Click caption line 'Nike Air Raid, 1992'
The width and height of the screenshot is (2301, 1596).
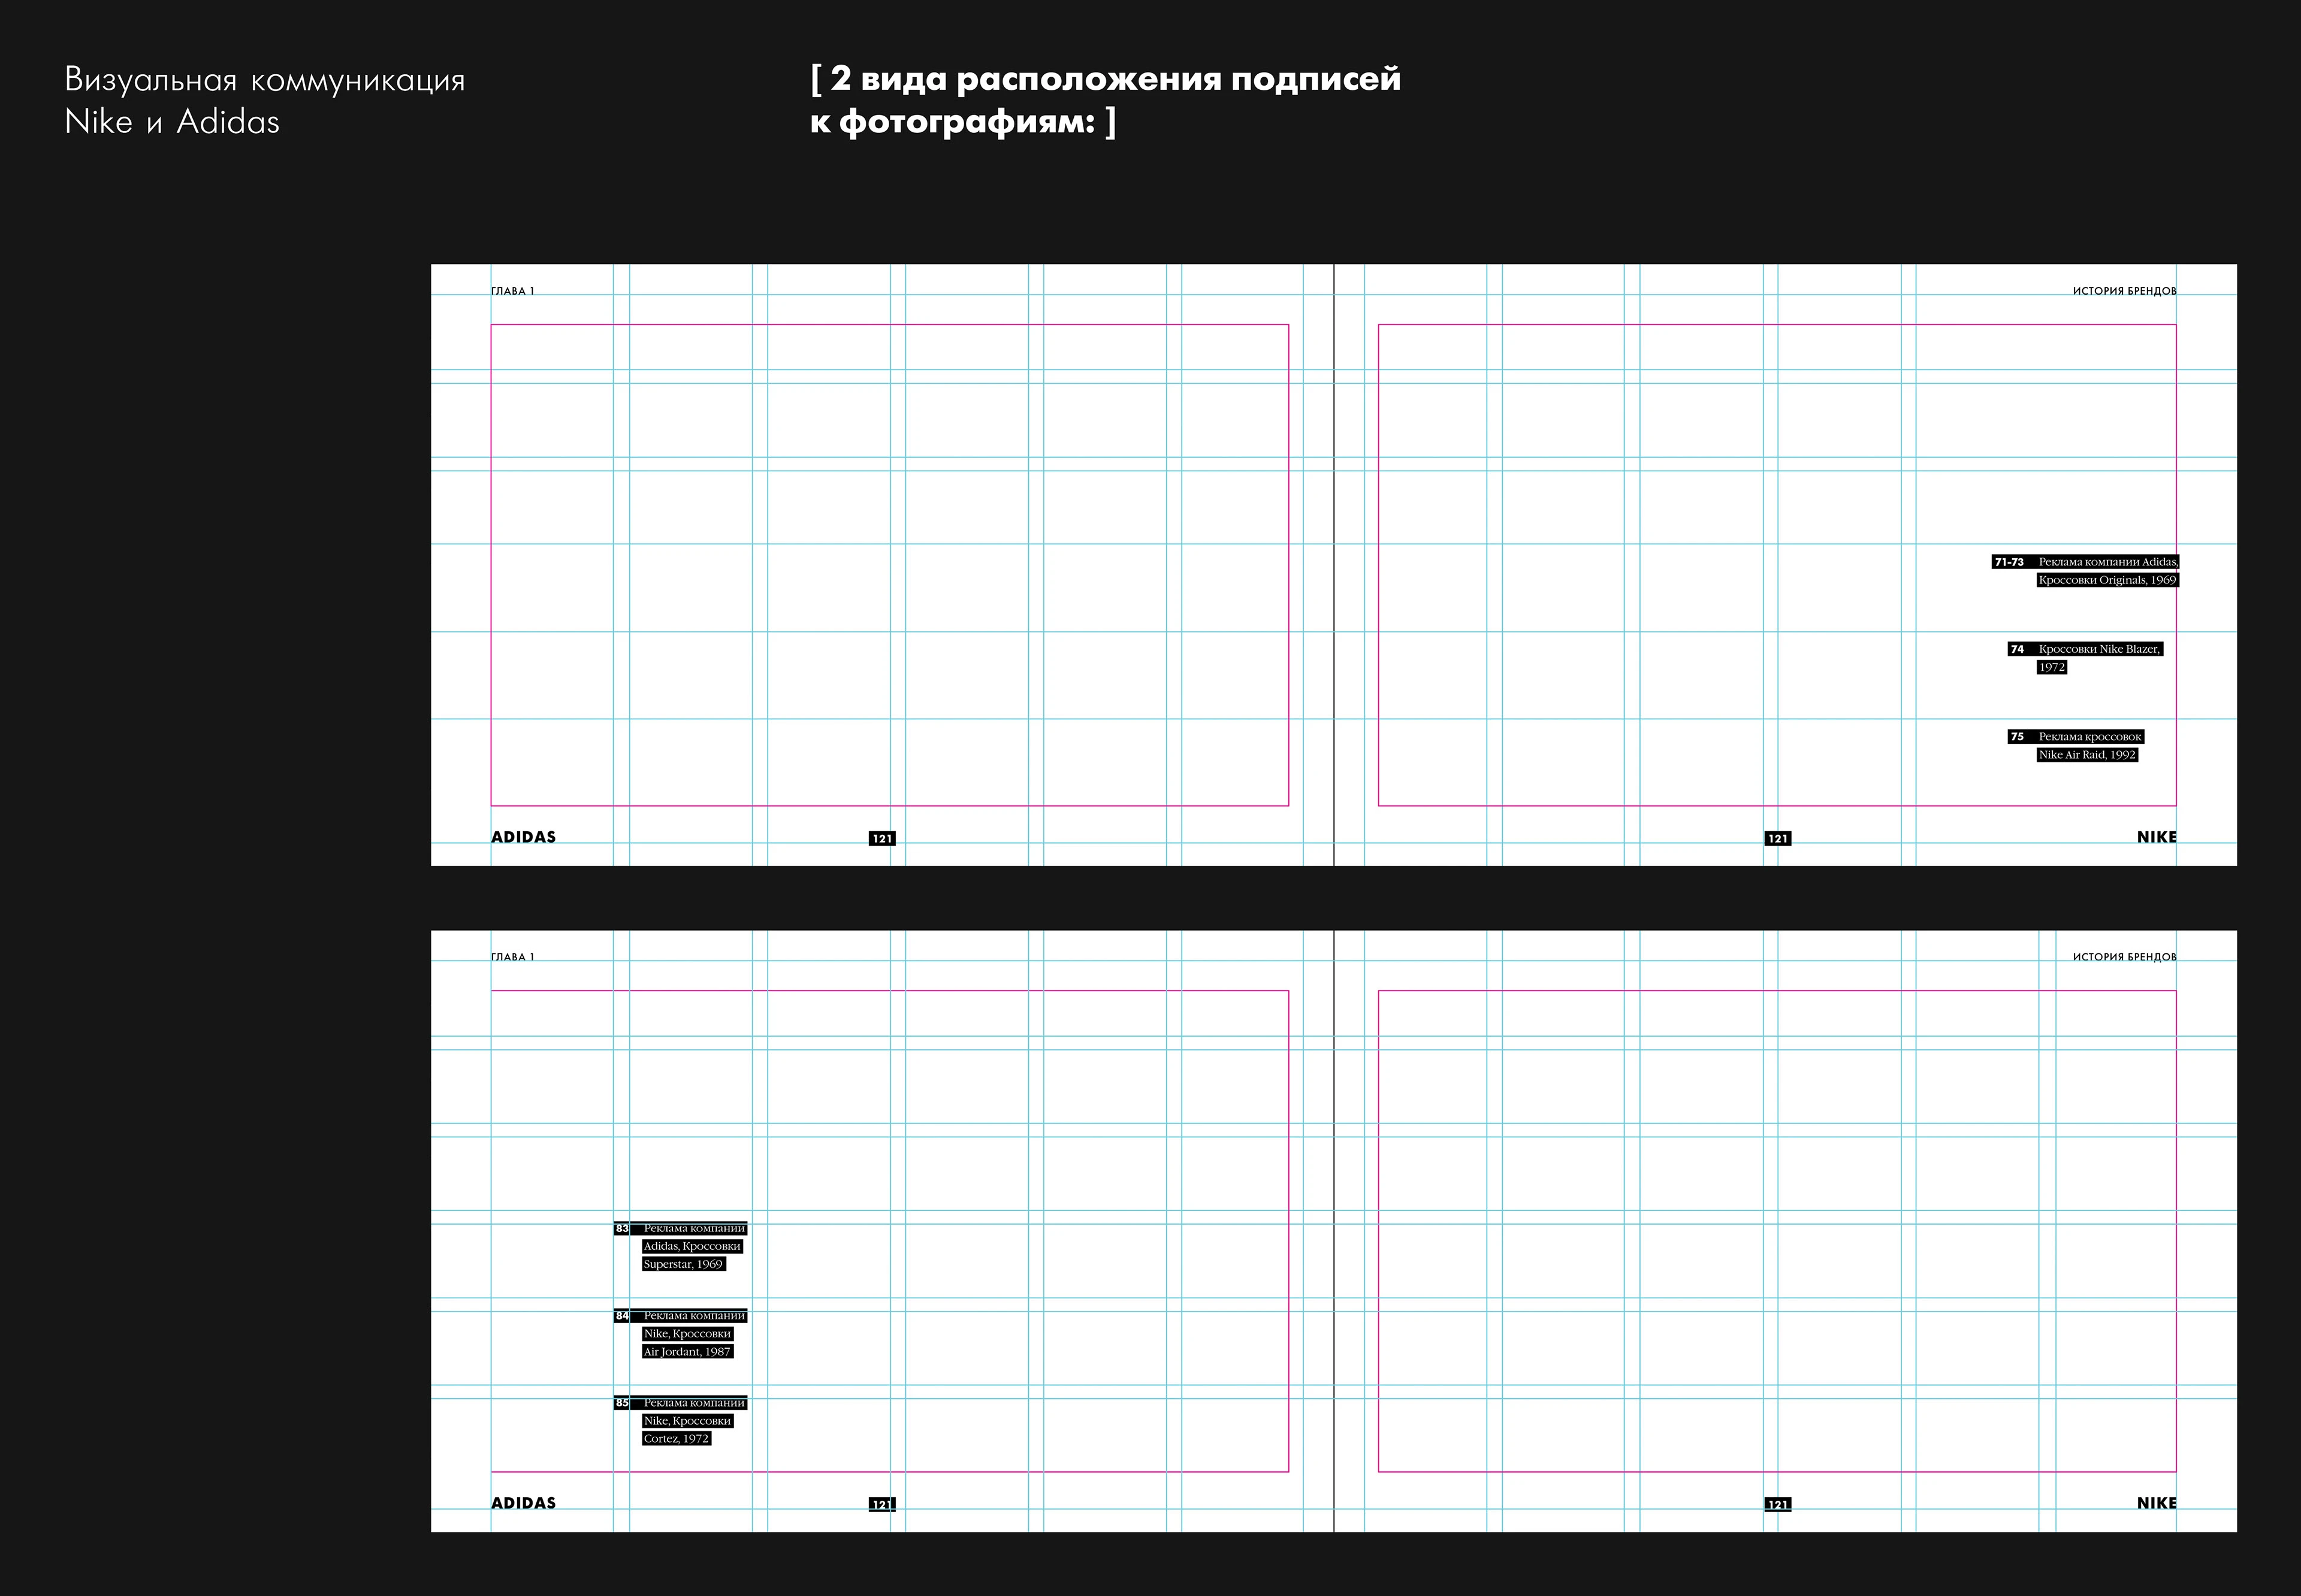click(x=2087, y=755)
